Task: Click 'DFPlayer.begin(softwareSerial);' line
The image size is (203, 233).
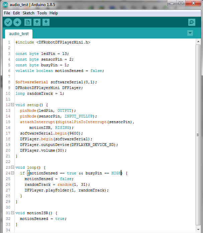Action: (56, 139)
